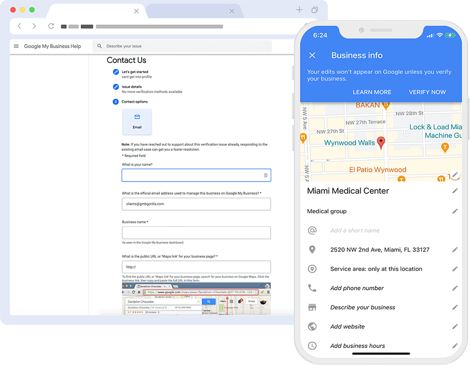Tap the storefront icon beside Describe your business

click(313, 307)
